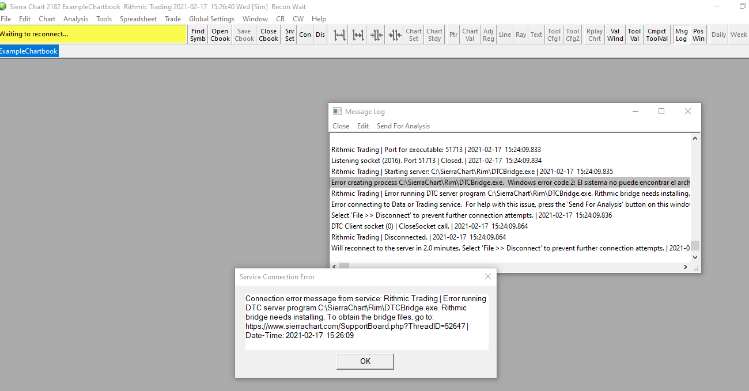Click the 'Waiting to reconnect...' status field
749x391 pixels.
[93, 34]
